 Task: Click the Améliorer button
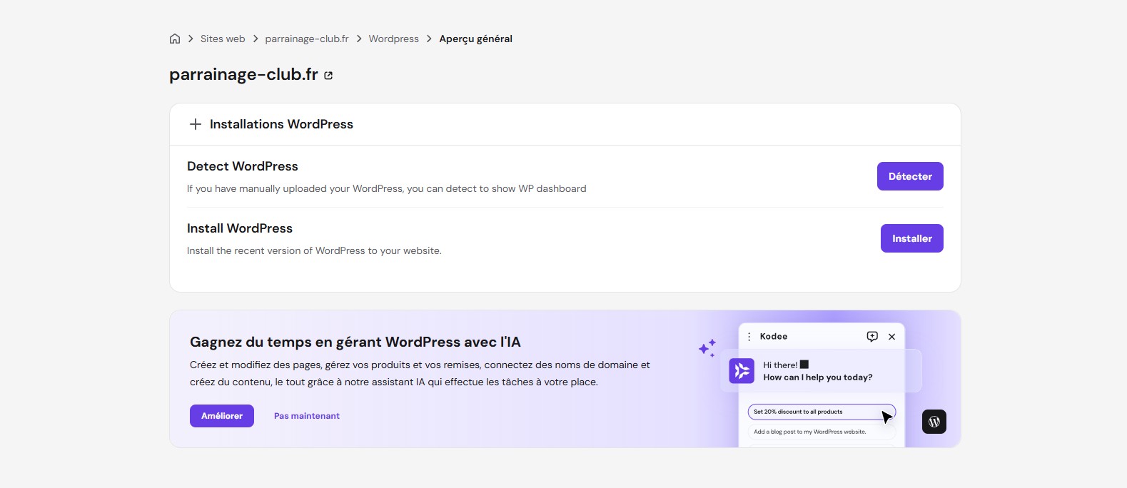[222, 416]
